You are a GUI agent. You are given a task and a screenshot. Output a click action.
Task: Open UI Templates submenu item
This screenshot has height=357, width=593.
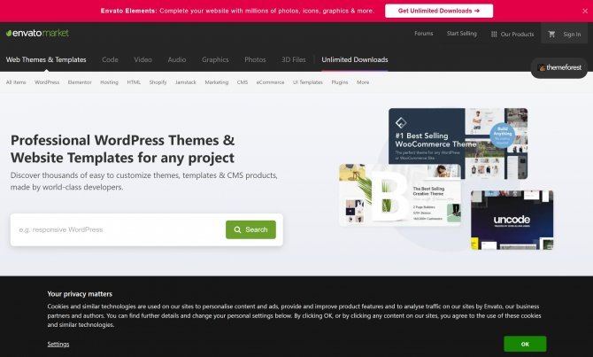(x=307, y=82)
